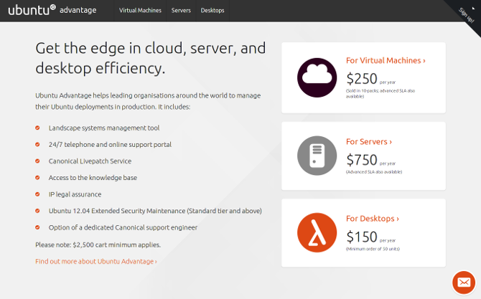Click the bullet icon beside Canonical Livepatch Service
Image resolution: width=481 pixels, height=299 pixels.
coord(38,161)
